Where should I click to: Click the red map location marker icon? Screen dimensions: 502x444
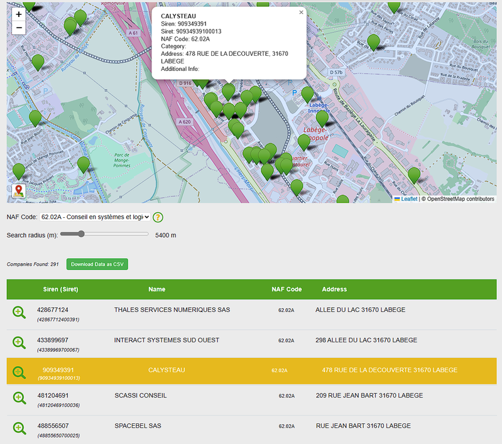19,191
